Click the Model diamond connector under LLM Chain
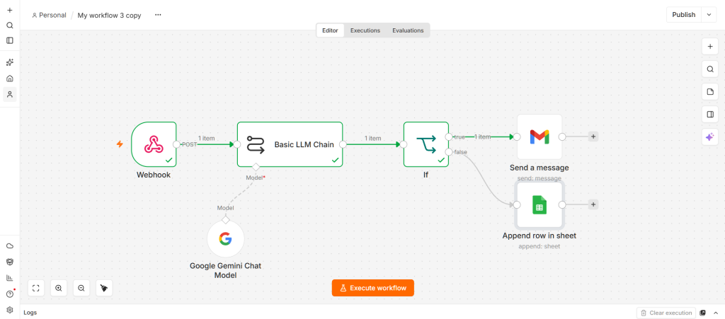 tap(256, 167)
